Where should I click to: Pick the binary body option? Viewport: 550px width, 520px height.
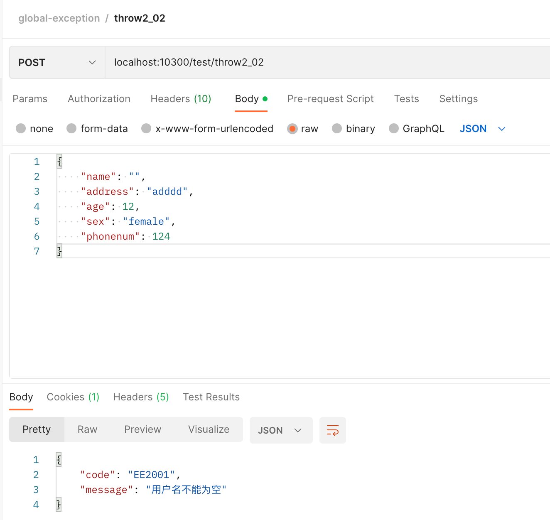pos(337,129)
